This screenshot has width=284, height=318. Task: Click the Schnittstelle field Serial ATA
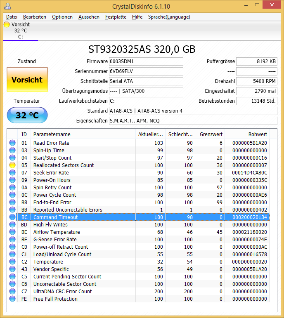(x=146, y=81)
